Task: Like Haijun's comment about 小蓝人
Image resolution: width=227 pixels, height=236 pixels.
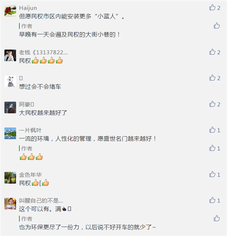Action: pyautogui.click(x=215, y=8)
